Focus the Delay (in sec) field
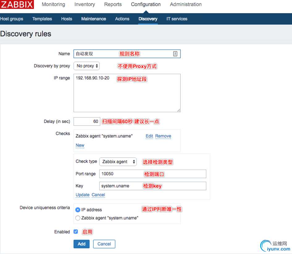 point(87,121)
